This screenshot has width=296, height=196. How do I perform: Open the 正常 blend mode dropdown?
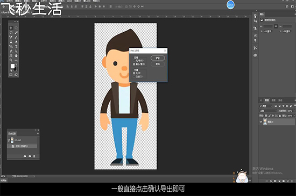point(268,111)
